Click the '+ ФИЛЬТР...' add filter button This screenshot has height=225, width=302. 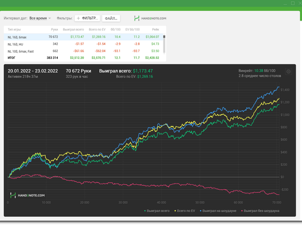(87, 18)
